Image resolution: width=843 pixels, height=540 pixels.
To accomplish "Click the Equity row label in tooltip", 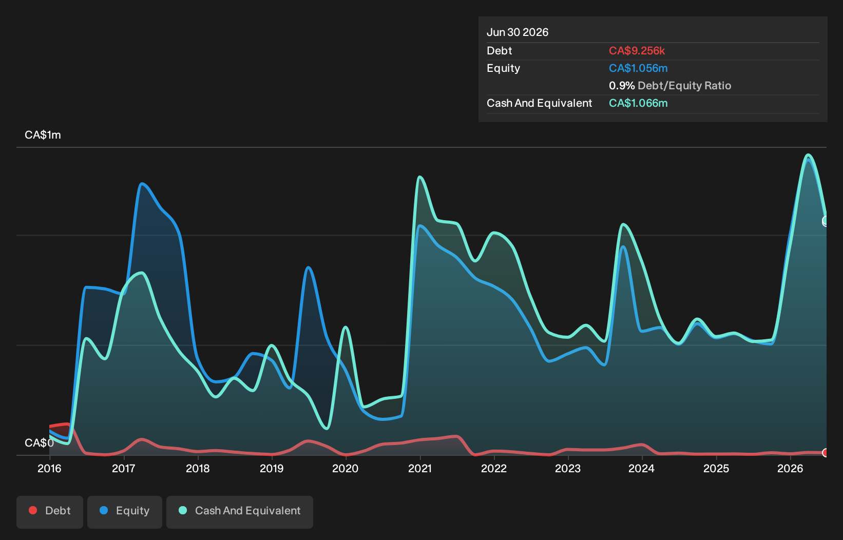I will pyautogui.click(x=503, y=68).
